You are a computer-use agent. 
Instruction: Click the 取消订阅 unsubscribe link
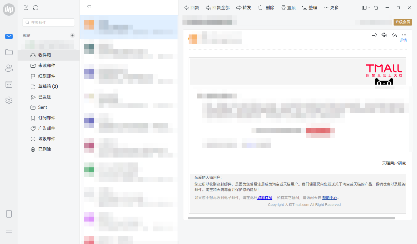[x=265, y=198]
